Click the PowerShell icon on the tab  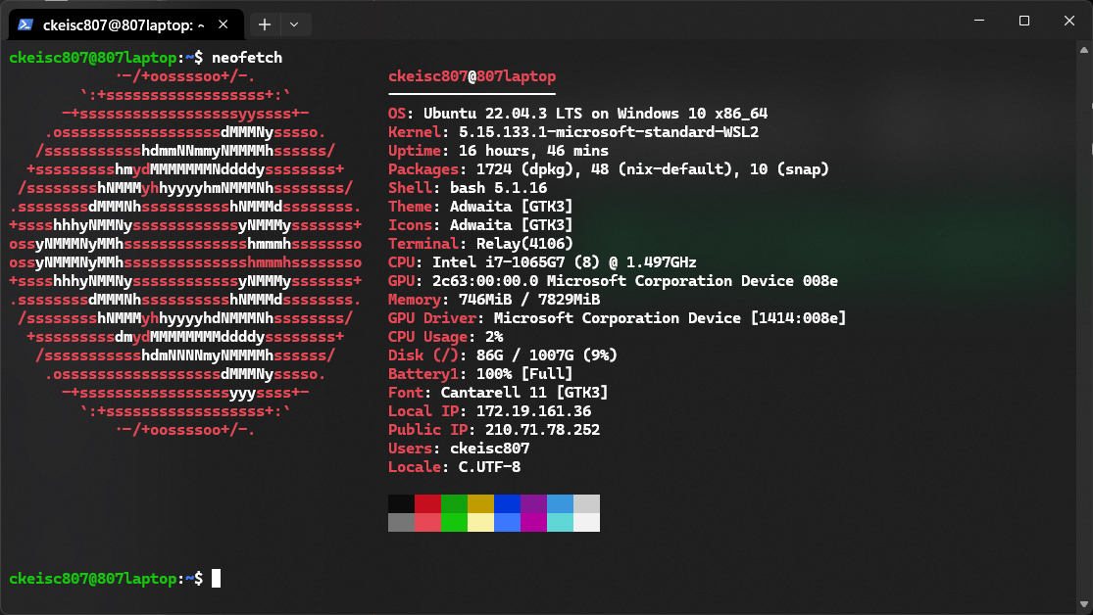pyautogui.click(x=25, y=24)
